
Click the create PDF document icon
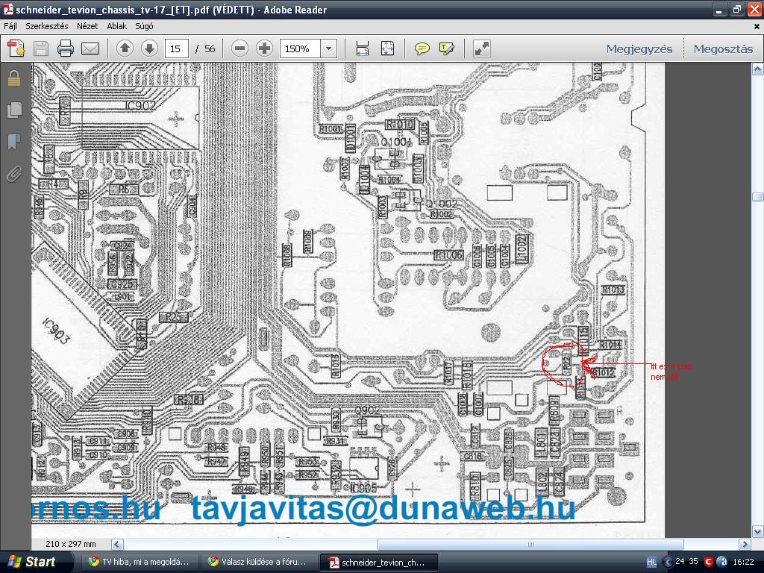coord(16,48)
